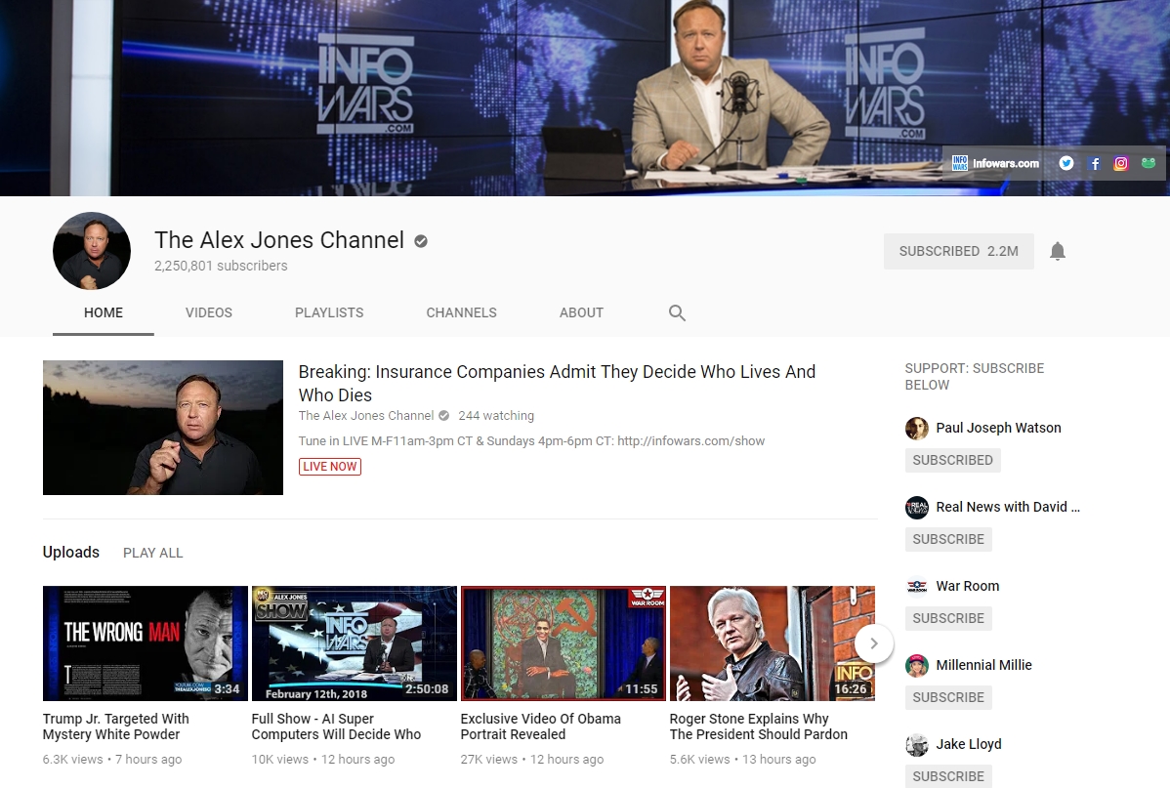Image resolution: width=1170 pixels, height=788 pixels.
Task: Open the Roger Stone video thumbnail
Action: (773, 643)
